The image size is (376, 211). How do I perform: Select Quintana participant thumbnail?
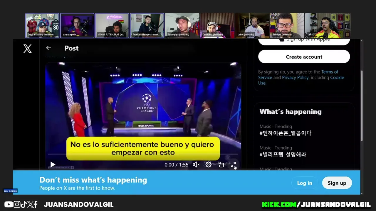coord(217,25)
